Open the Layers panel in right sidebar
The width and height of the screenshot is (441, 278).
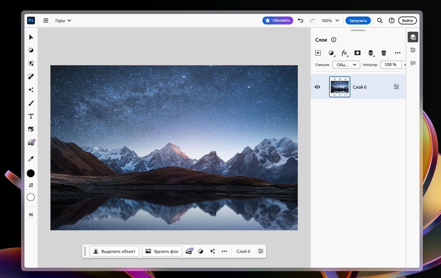413,37
